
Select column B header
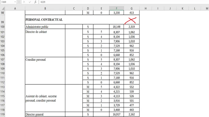point(45,8)
